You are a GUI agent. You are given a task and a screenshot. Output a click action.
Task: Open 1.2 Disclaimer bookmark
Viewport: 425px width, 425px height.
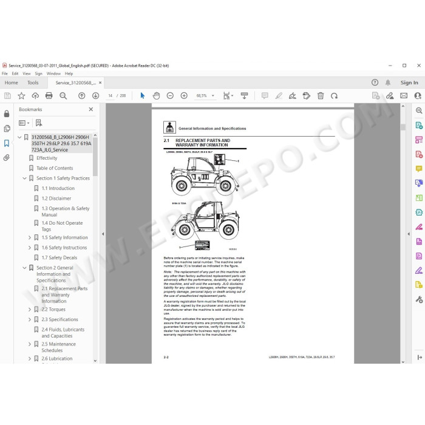pos(56,199)
